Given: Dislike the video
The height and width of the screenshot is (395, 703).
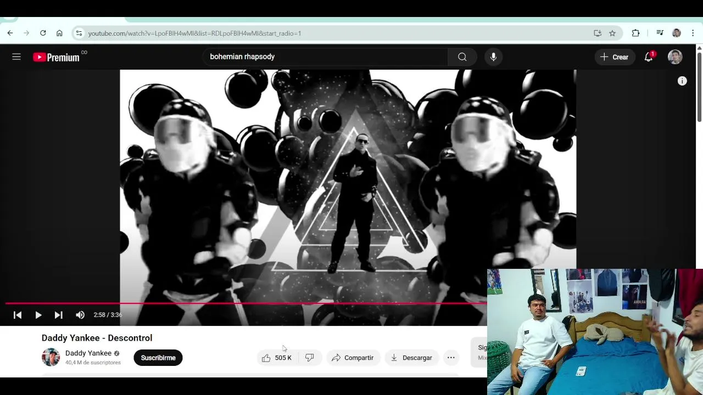Looking at the screenshot, I should (310, 358).
